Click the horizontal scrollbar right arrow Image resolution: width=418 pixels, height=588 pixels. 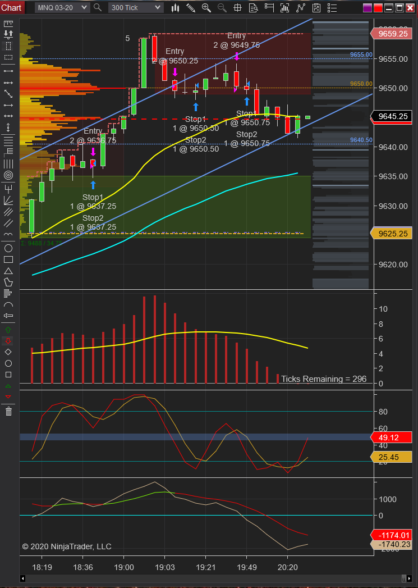click(x=409, y=578)
